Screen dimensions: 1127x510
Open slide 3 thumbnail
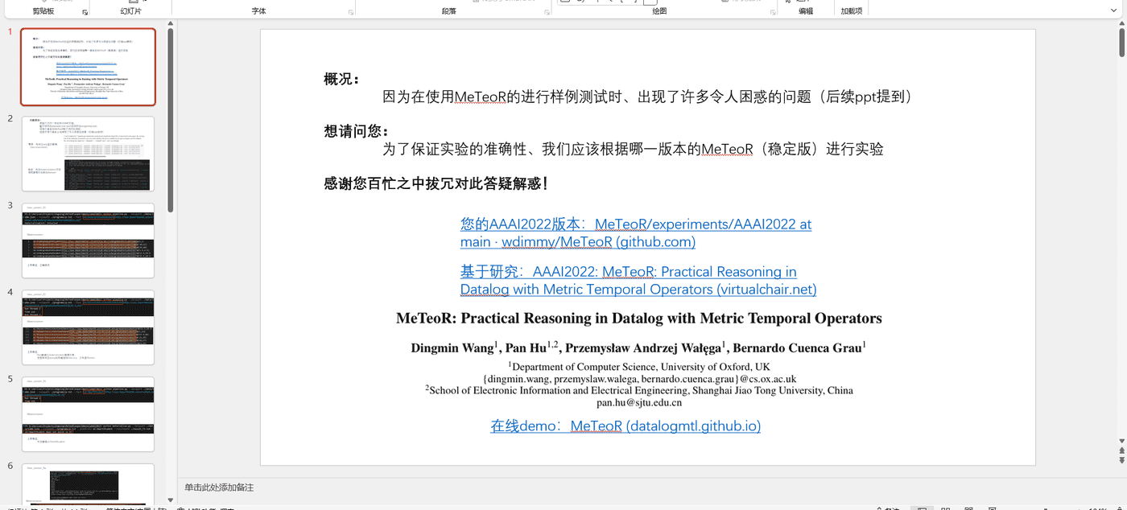pos(88,241)
